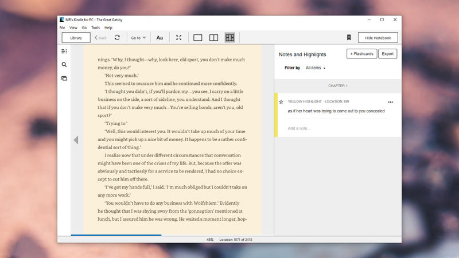Star the yellow highlight at location 199
The width and height of the screenshot is (459, 258).
click(x=281, y=102)
